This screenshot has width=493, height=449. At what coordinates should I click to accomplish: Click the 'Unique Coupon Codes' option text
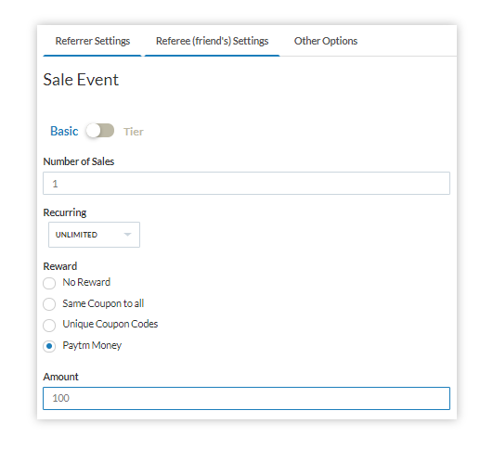tap(110, 324)
